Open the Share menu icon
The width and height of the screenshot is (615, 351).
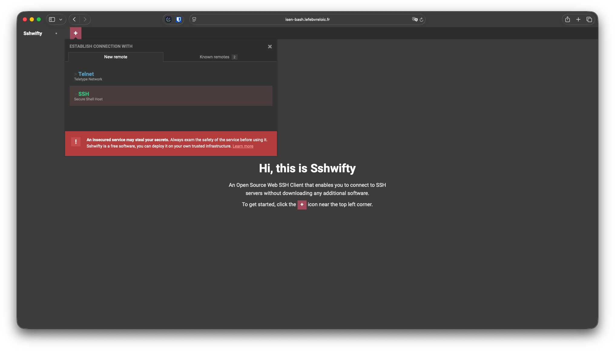point(567,19)
